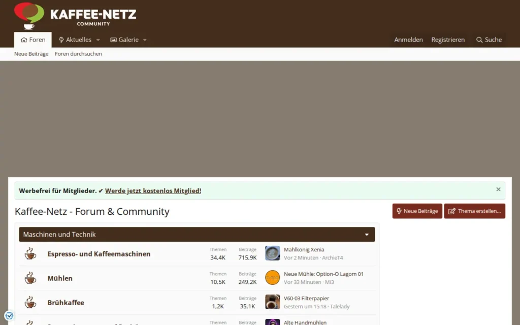
Task: Click the 715,9K Beiträge count
Action: click(x=247, y=257)
